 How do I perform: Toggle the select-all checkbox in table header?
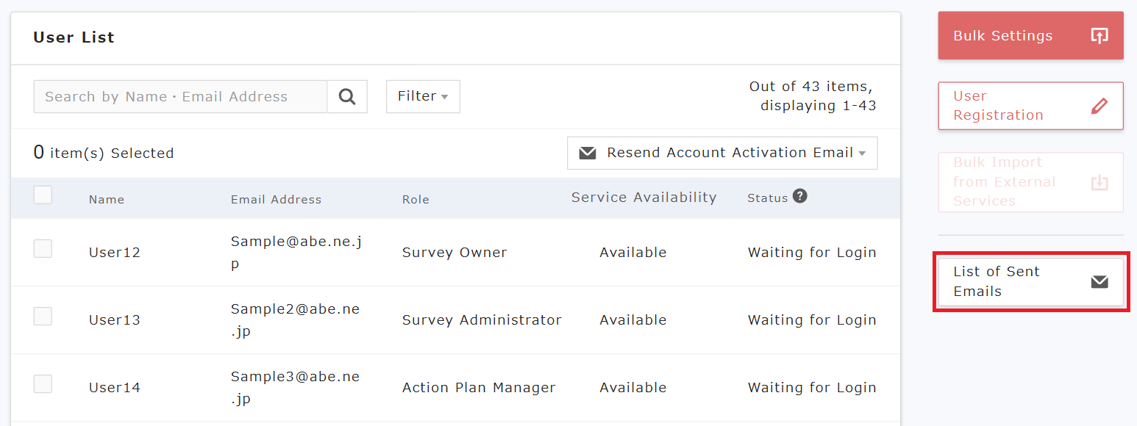(43, 195)
